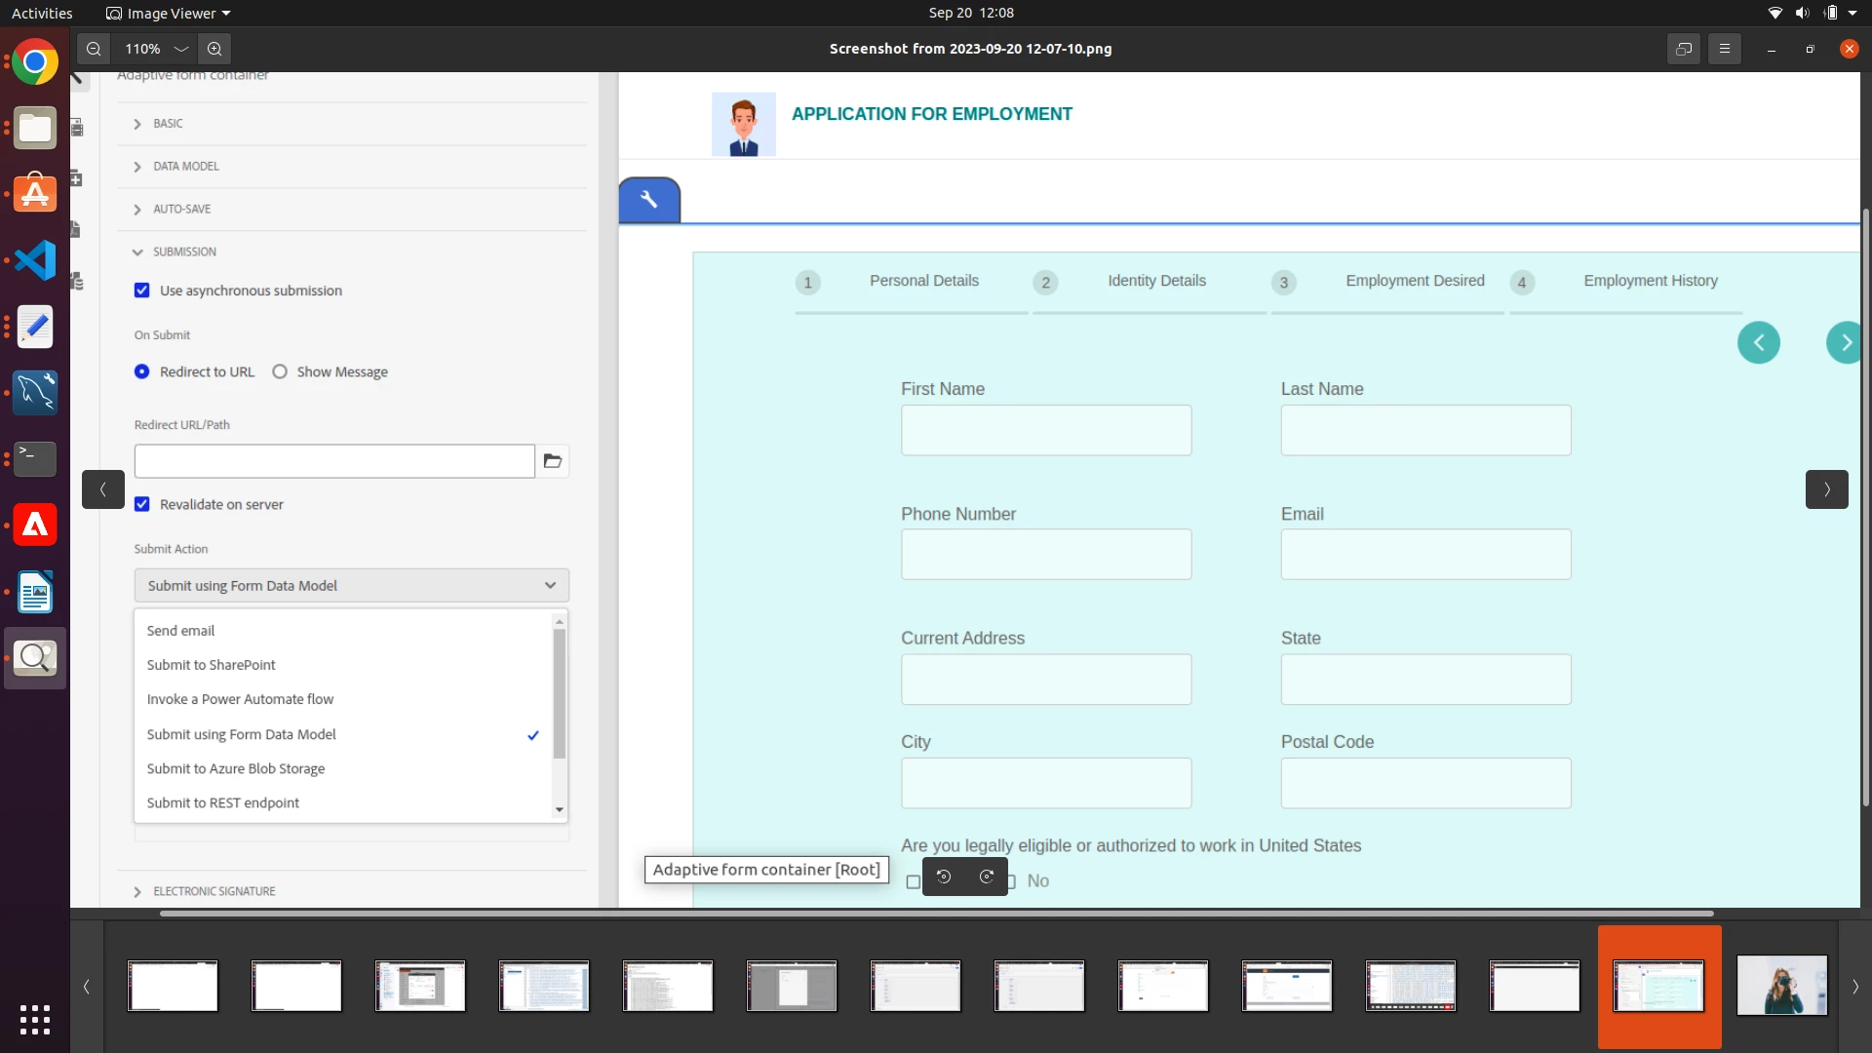This screenshot has height=1053, width=1872.
Task: Open Visual Studio Code from the dock
Action: (35, 260)
